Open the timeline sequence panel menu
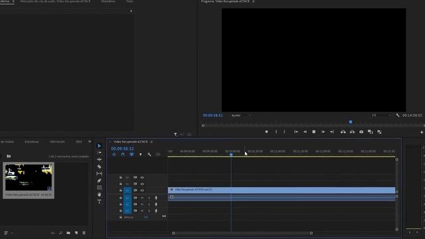This screenshot has width=425, height=239. (x=151, y=141)
